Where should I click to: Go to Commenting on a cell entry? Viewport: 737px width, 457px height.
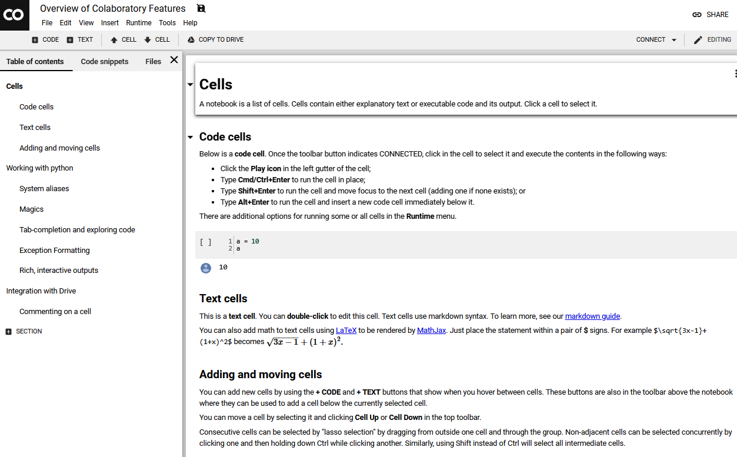pyautogui.click(x=55, y=312)
